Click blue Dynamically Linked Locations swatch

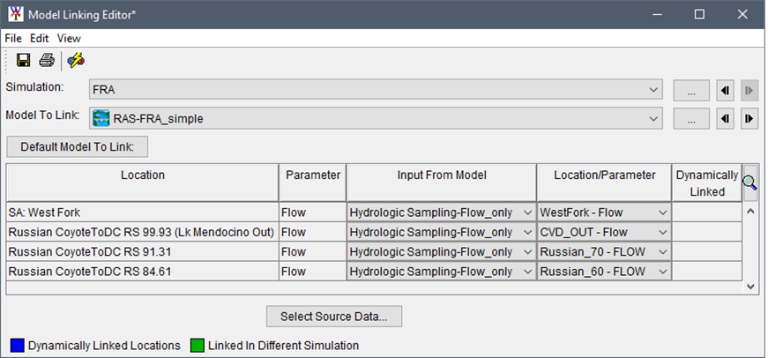(x=16, y=345)
